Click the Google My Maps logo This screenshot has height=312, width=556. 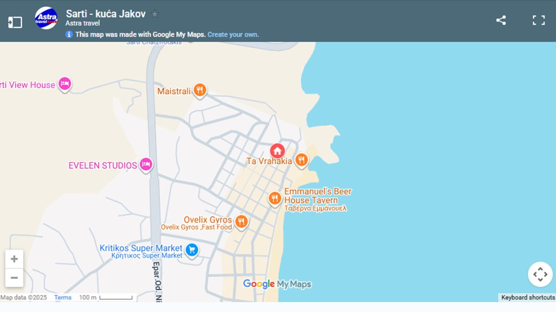[x=277, y=284]
